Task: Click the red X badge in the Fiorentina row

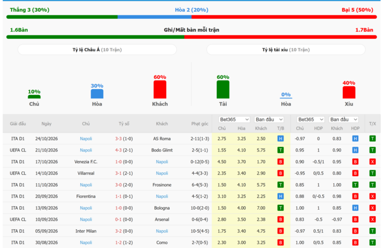Action: click(x=372, y=196)
